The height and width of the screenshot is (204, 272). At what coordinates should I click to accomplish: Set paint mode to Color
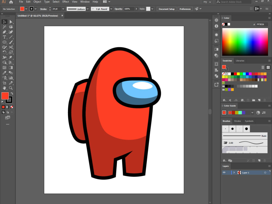(x=3, y=107)
